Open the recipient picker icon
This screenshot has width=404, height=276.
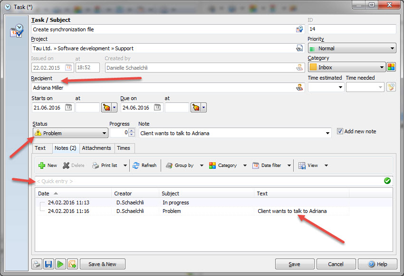tap(299, 87)
